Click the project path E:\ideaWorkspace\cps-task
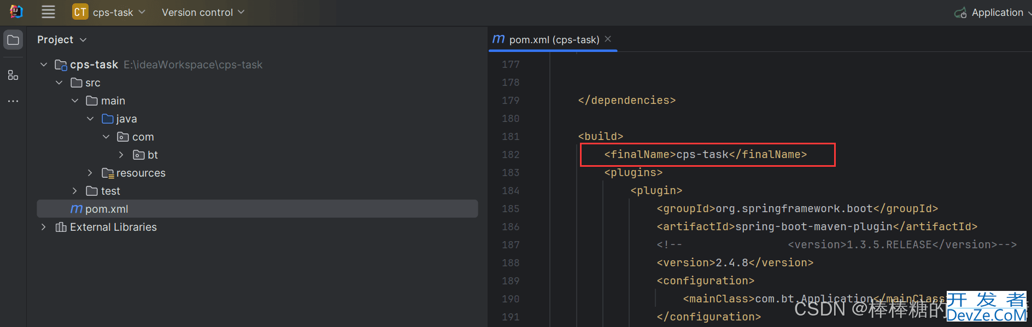 pos(193,65)
